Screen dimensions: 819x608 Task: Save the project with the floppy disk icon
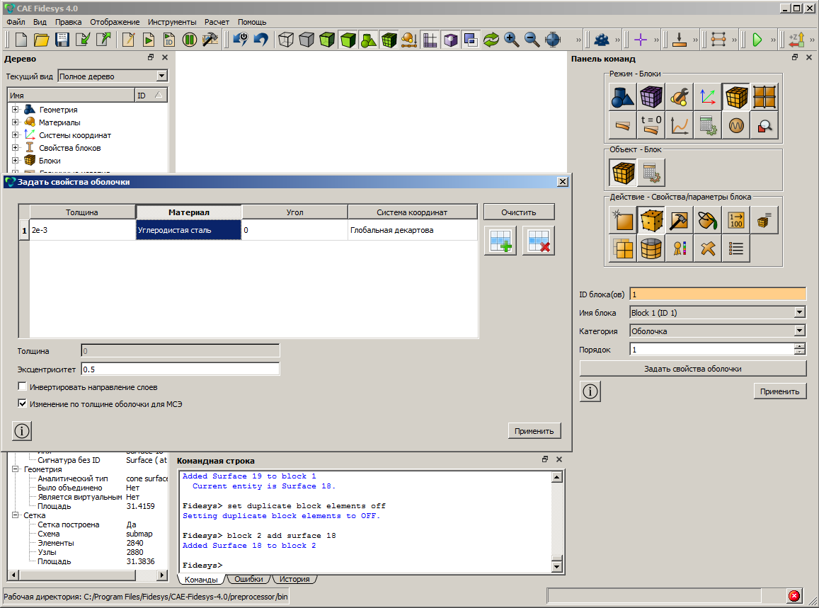(x=62, y=40)
